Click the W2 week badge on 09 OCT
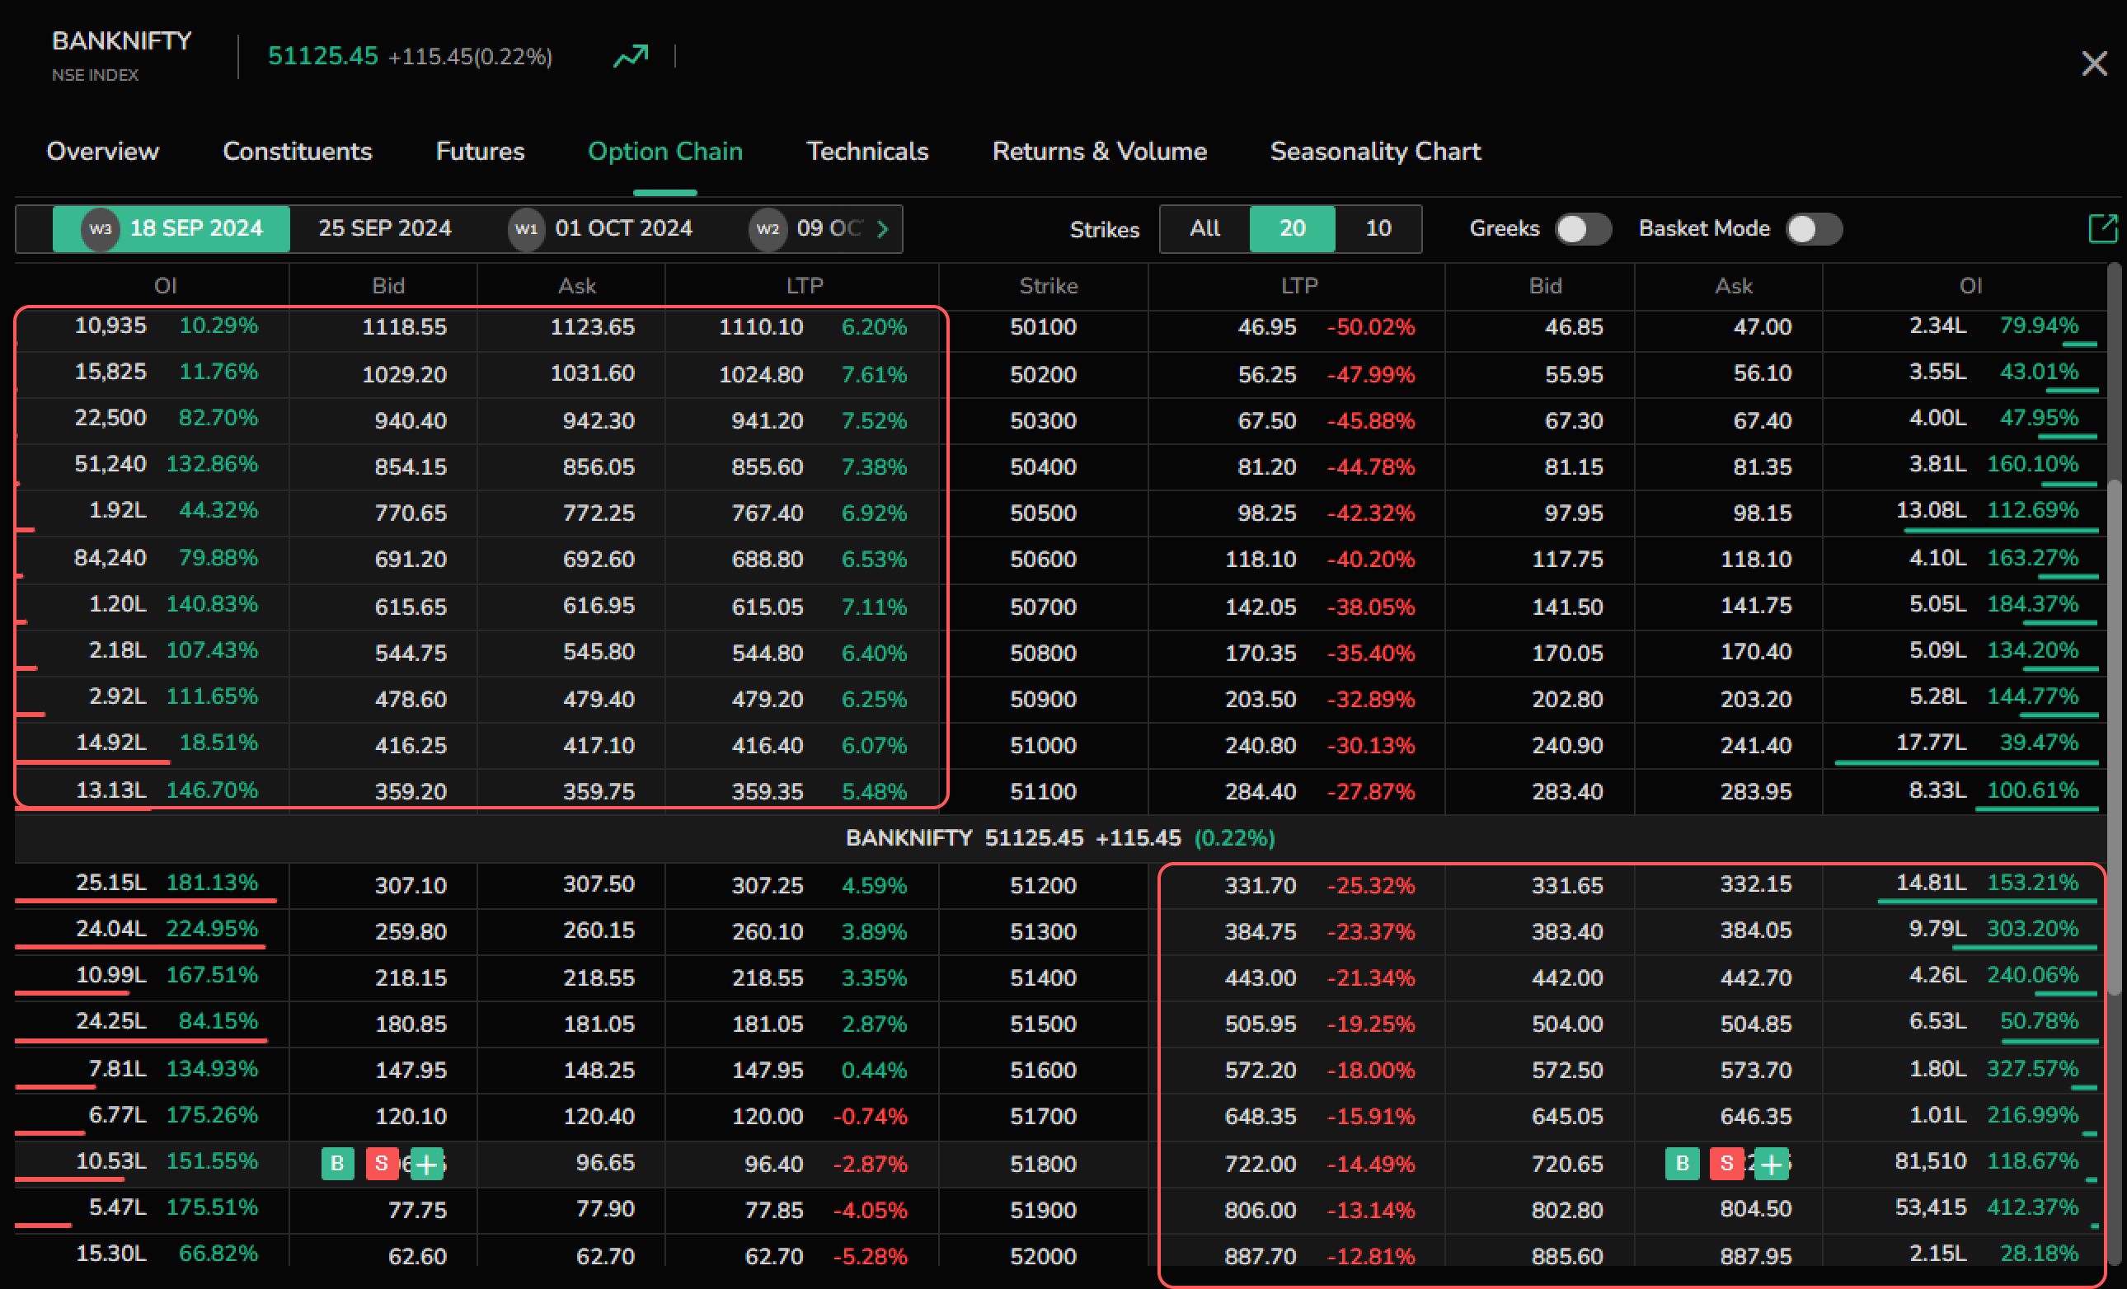Viewport: 2127px width, 1289px height. coord(768,228)
